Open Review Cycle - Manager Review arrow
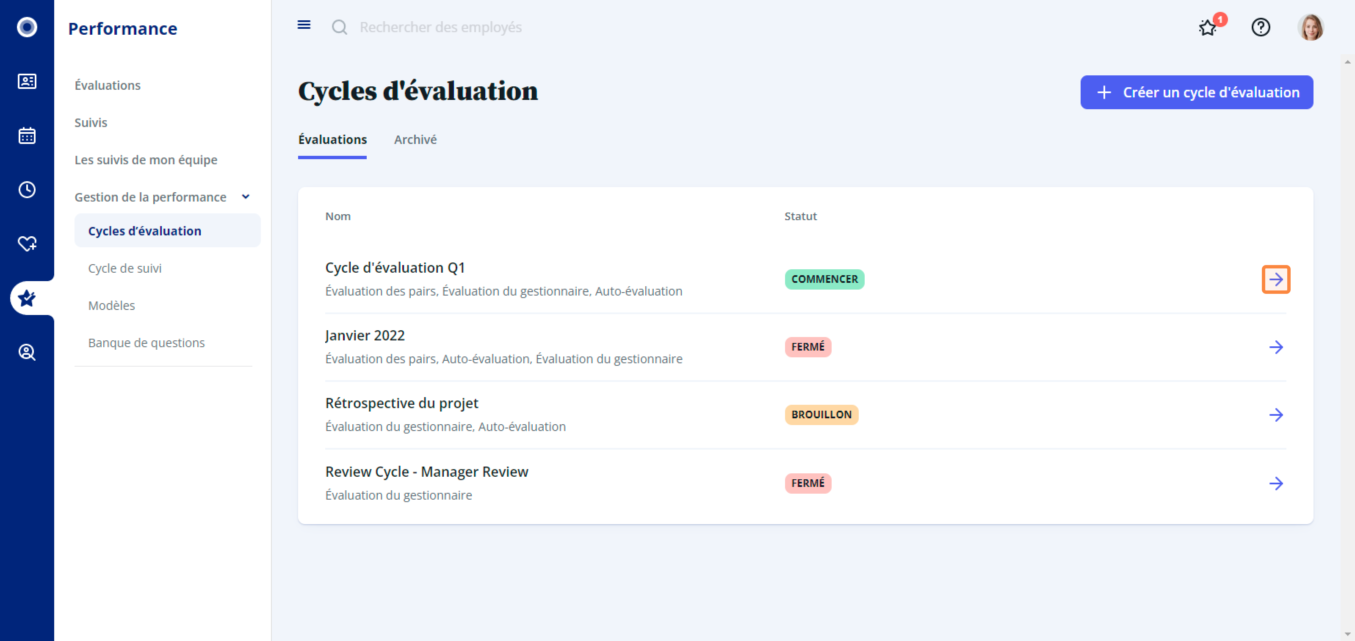This screenshot has height=641, width=1355. point(1275,483)
